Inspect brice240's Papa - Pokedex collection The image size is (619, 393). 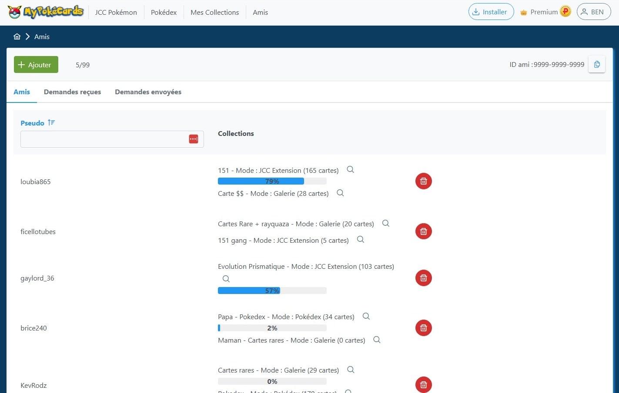pyautogui.click(x=366, y=316)
